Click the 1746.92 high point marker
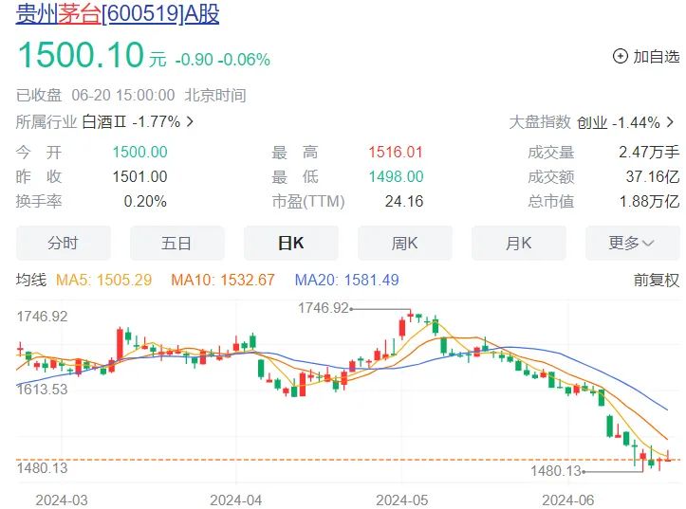Image resolution: width=686 pixels, height=509 pixels. pos(324,308)
